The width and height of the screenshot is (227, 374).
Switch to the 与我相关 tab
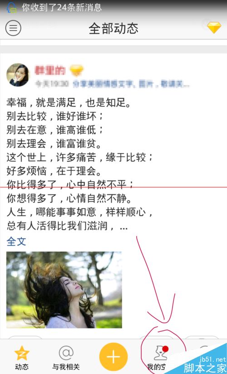coord(66,357)
